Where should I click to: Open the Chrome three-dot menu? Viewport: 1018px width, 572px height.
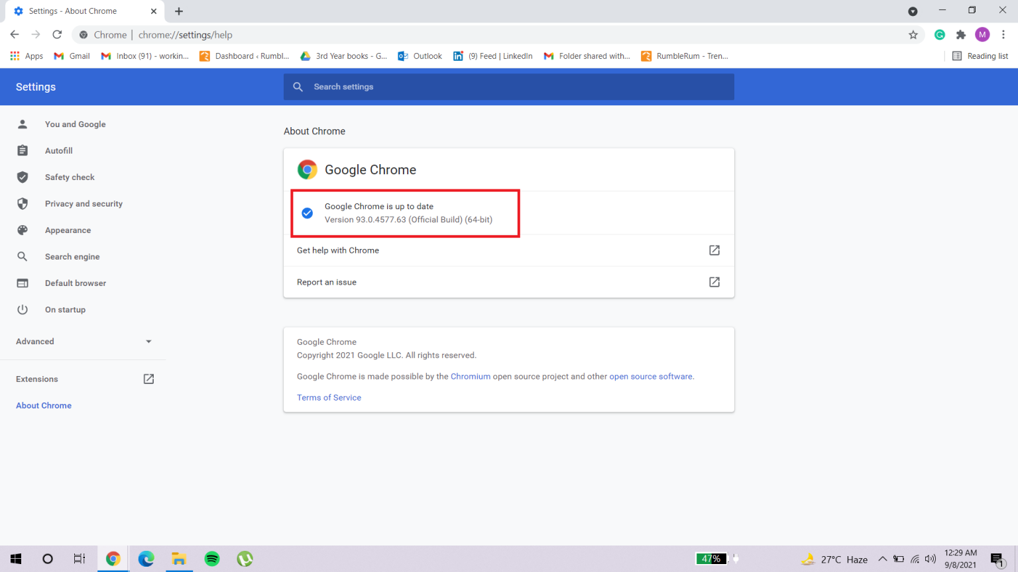1004,34
